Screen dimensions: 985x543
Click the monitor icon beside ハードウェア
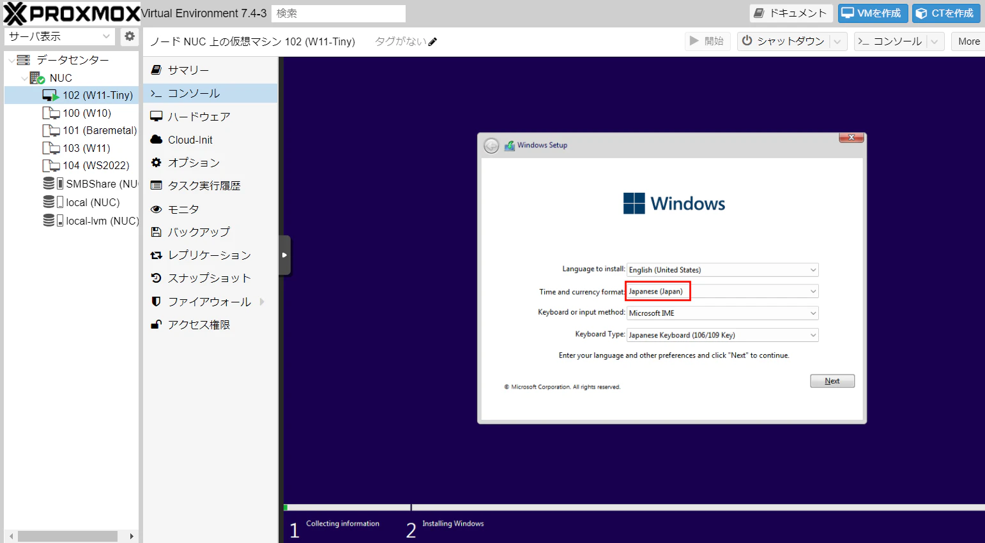[x=156, y=116]
